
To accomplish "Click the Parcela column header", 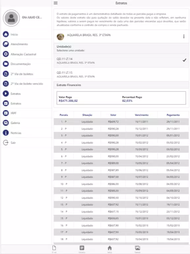I will point(64,115).
